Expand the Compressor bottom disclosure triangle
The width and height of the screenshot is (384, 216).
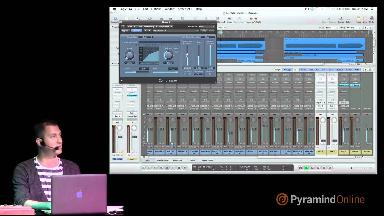[121, 80]
